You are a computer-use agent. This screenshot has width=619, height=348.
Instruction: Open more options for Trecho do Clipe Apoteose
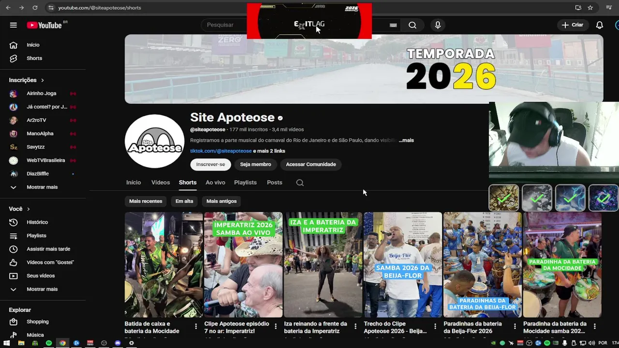435,326
